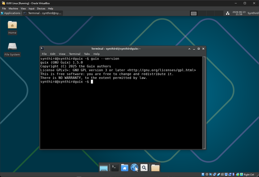This screenshot has width=259, height=177.
Task: Switch to the second workspace
Action: (x=202, y=13)
